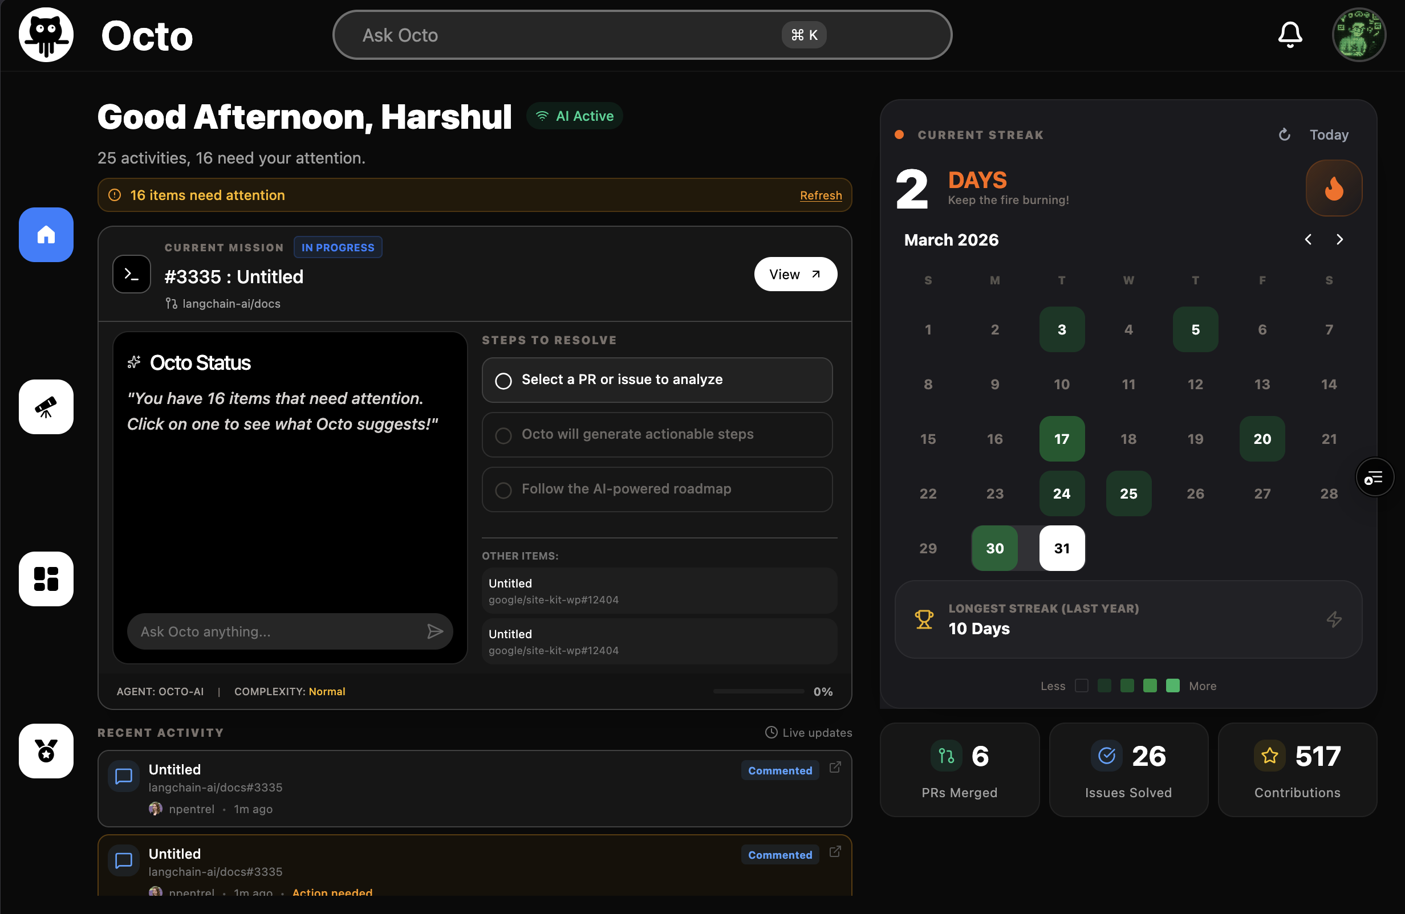Click the Live updates clock icon
Image resolution: width=1405 pixels, height=914 pixels.
(771, 733)
